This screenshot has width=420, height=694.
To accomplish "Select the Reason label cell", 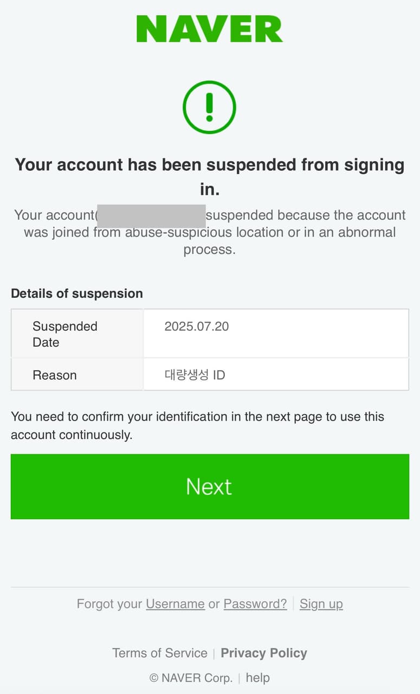I will [x=55, y=375].
